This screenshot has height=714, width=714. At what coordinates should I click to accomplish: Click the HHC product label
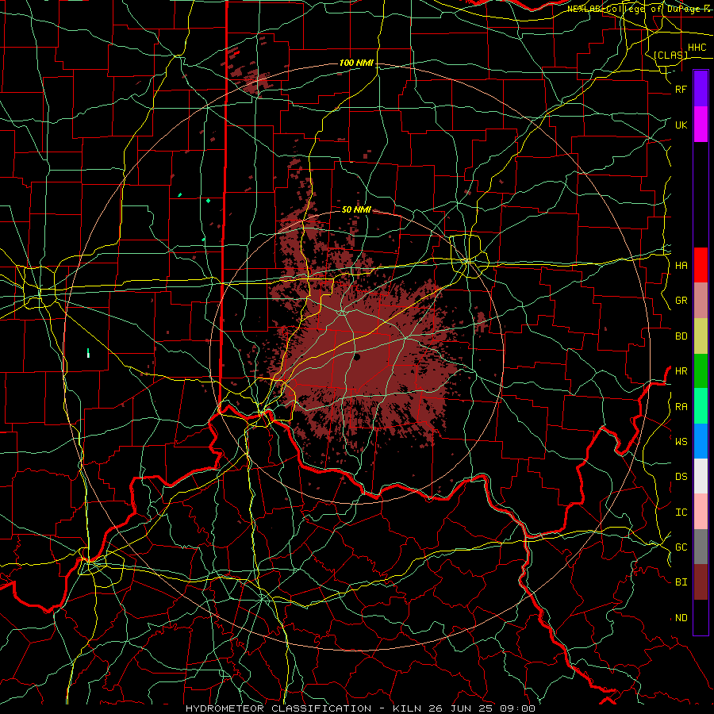(x=697, y=48)
